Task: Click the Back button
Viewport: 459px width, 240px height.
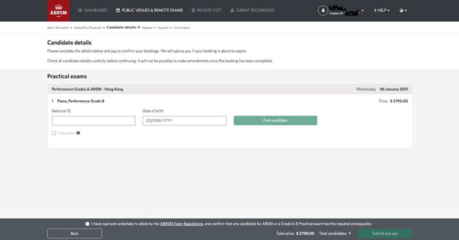Action: tap(74, 233)
